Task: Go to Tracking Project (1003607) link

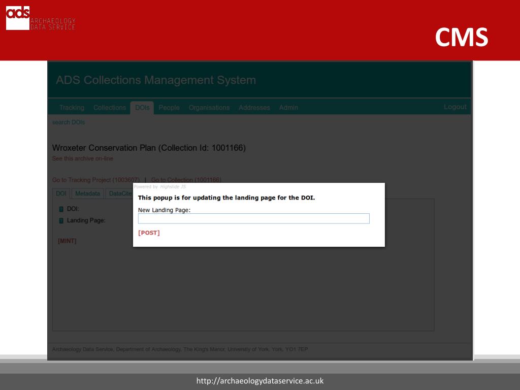Action: coord(96,180)
